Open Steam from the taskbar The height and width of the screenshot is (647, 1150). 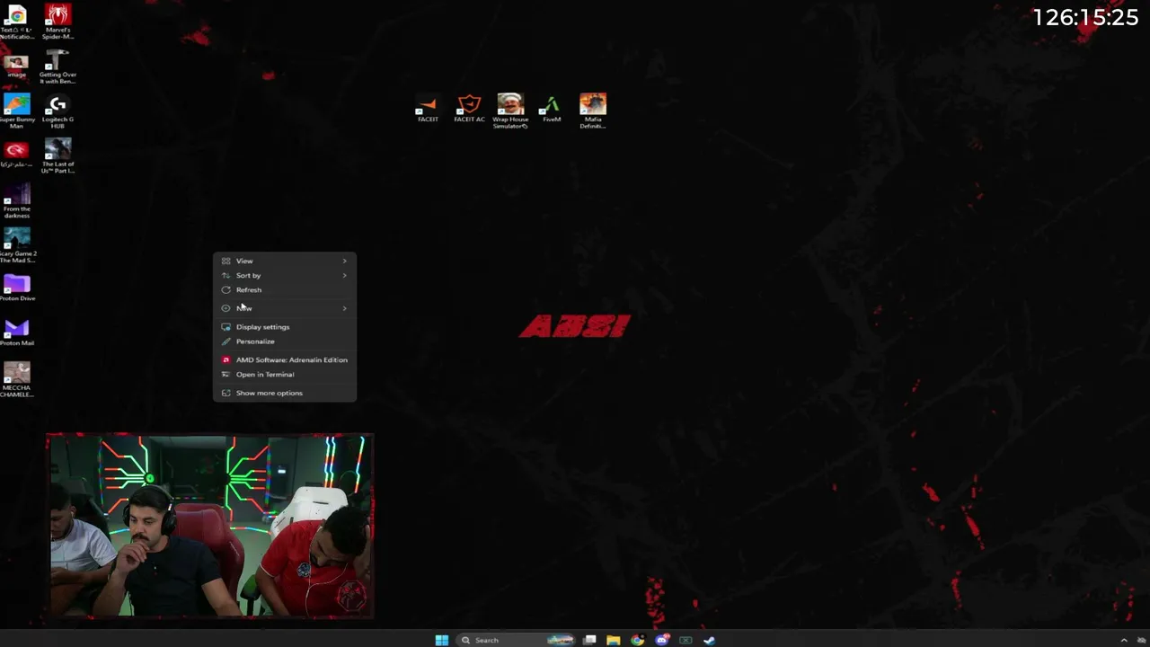tap(710, 640)
